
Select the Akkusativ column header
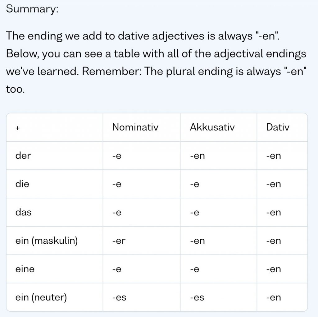click(x=212, y=127)
